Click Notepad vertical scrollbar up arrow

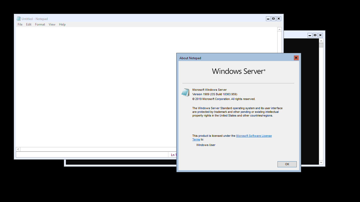(x=280, y=29)
